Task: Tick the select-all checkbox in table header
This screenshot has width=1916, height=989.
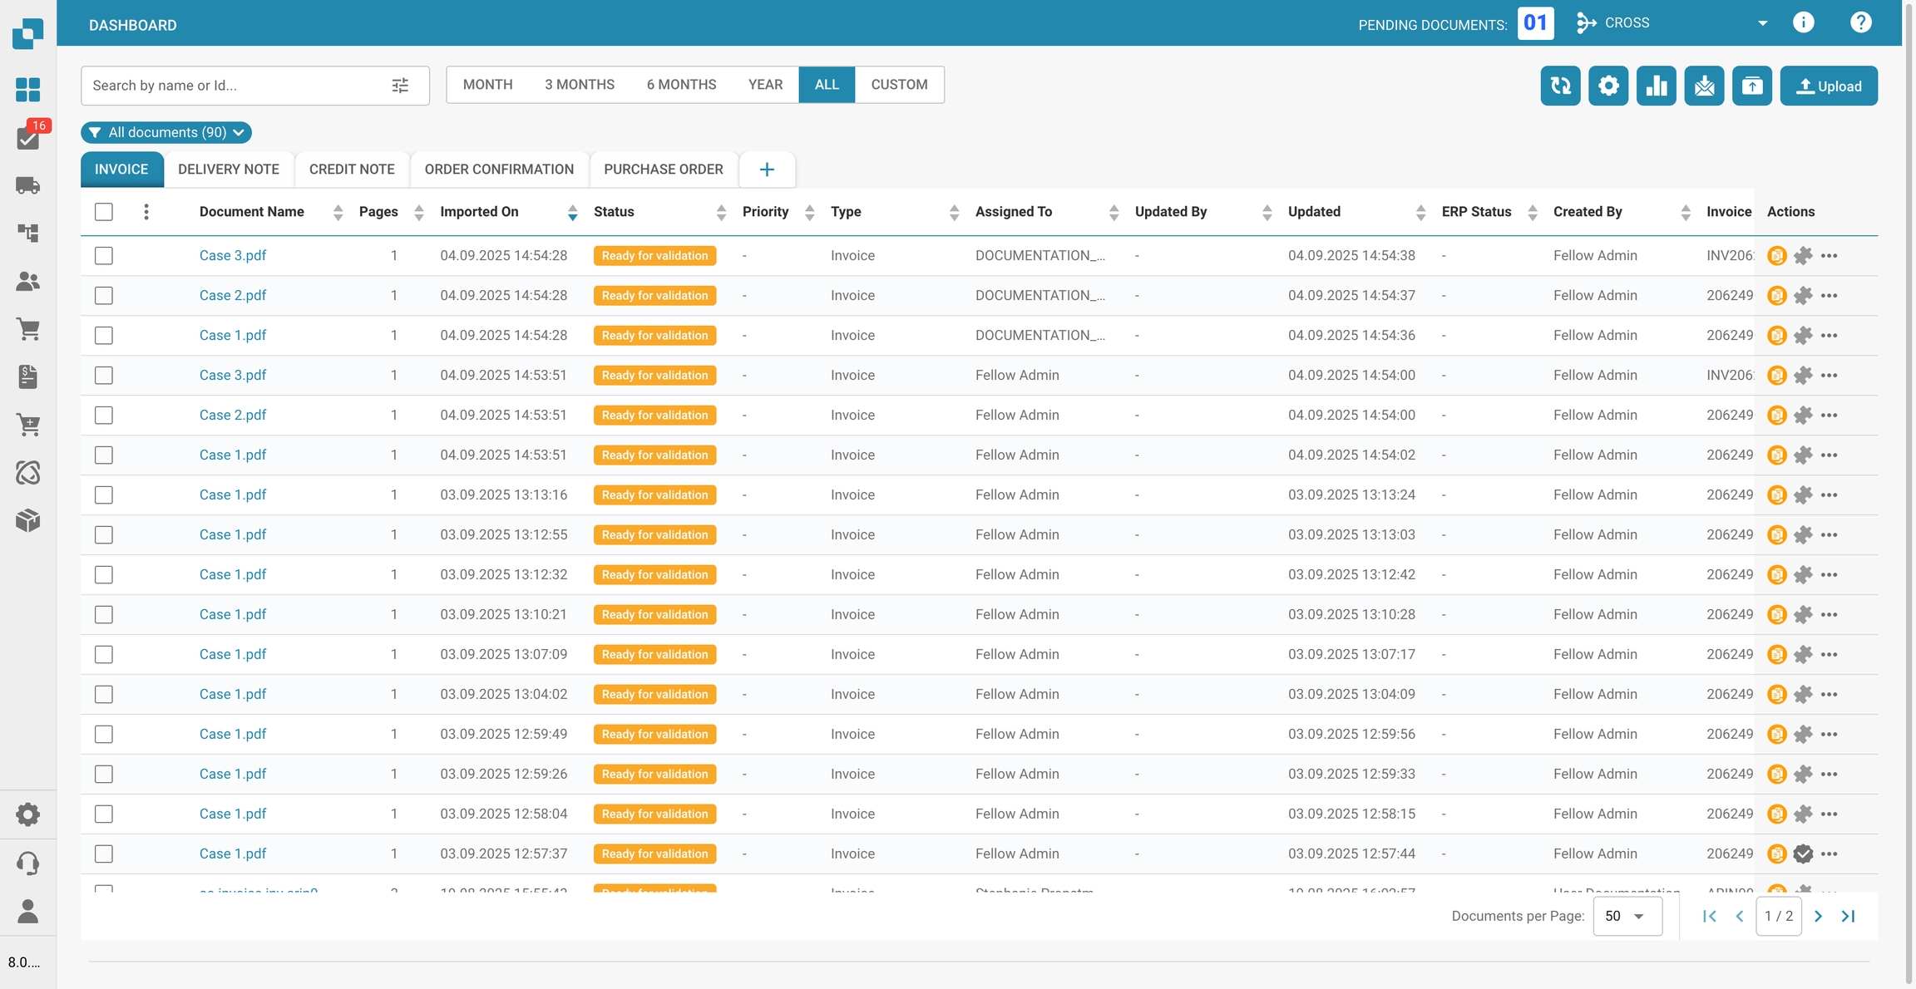Action: pos(104,212)
